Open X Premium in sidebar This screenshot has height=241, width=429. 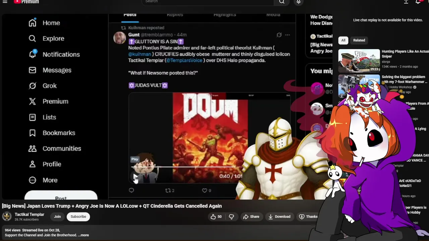pos(48,101)
